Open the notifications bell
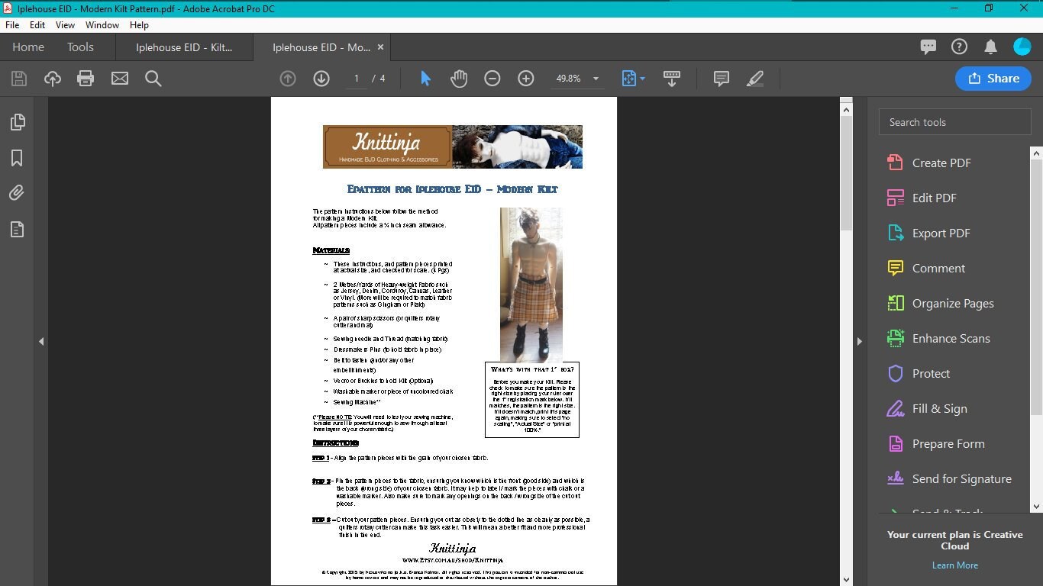The image size is (1043, 586). coord(991,47)
